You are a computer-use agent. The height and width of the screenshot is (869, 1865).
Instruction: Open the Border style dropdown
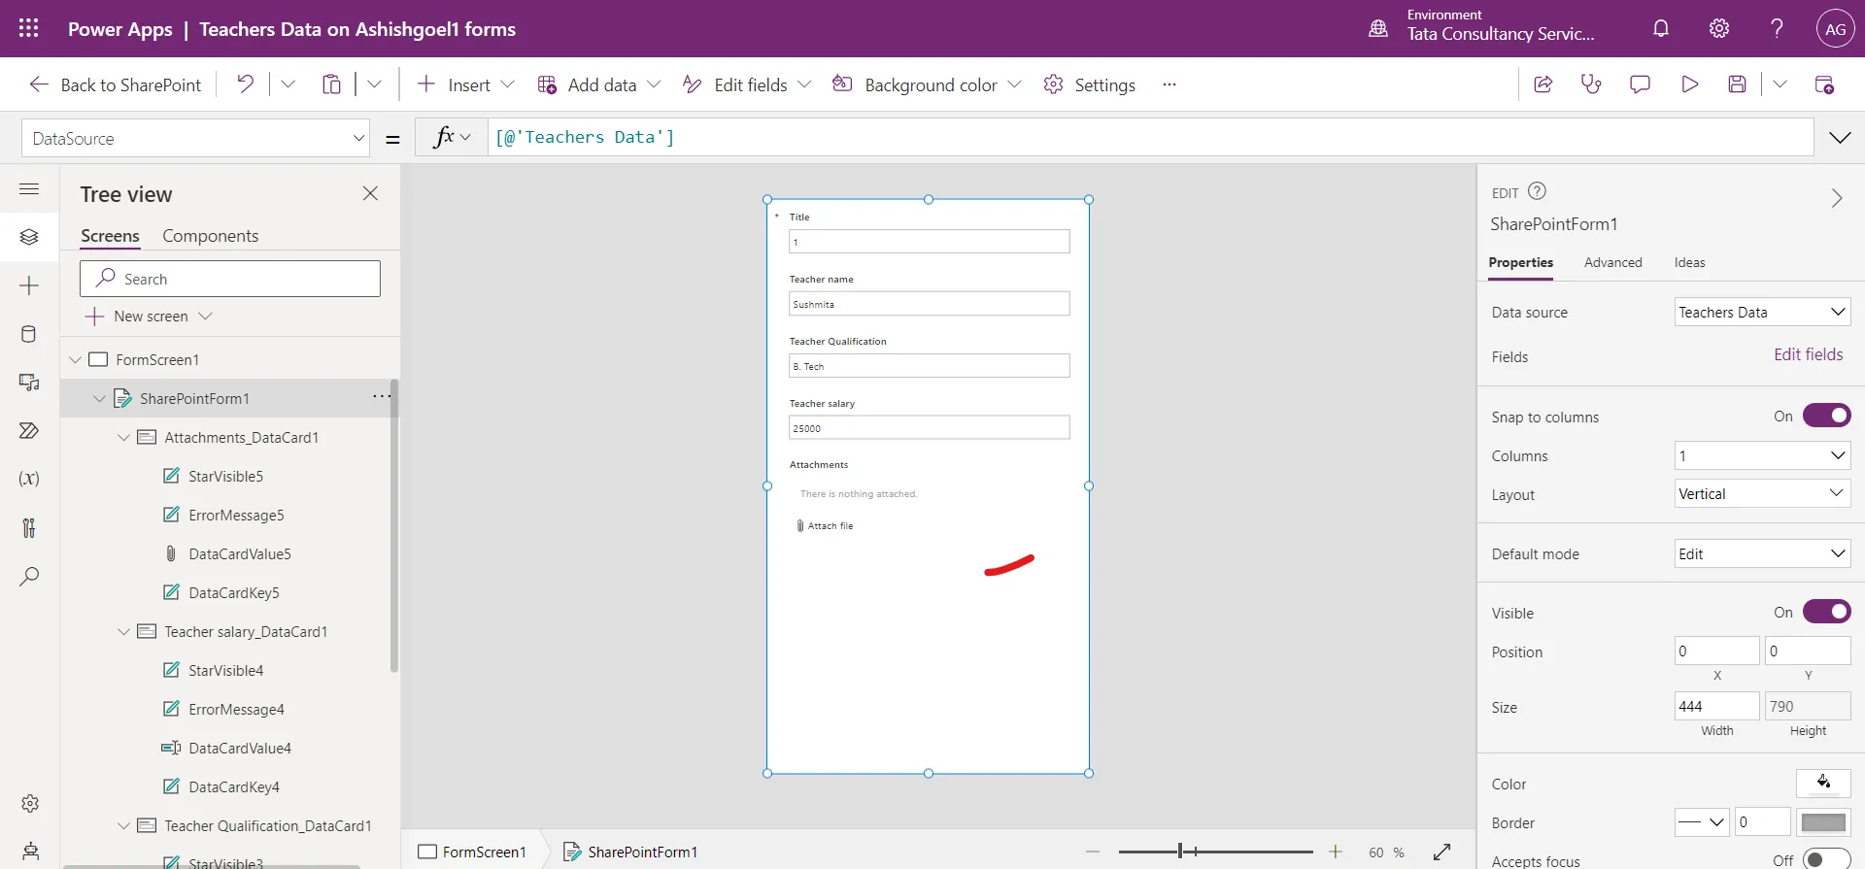1702,822
